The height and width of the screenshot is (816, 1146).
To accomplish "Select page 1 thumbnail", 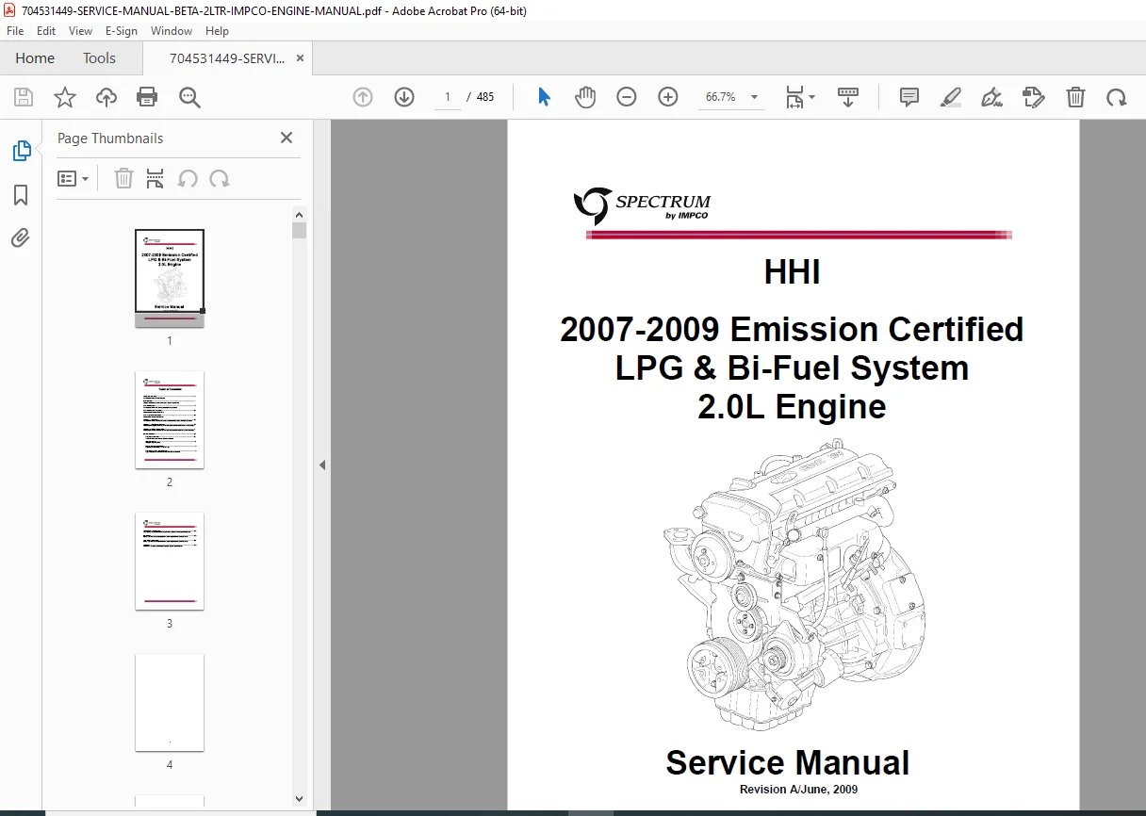I will [x=170, y=278].
